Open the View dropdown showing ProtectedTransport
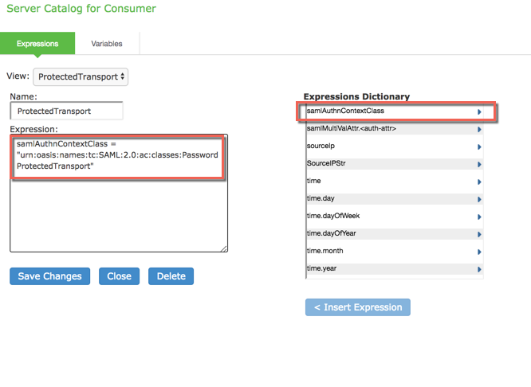The image size is (531, 387). pyautogui.click(x=81, y=77)
